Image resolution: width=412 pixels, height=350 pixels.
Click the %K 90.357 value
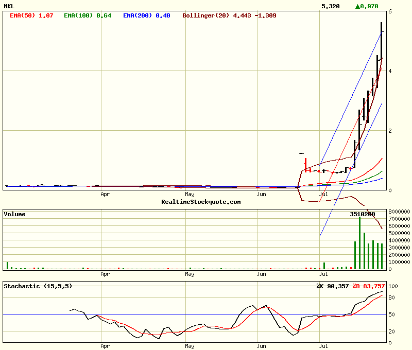click(x=333, y=286)
